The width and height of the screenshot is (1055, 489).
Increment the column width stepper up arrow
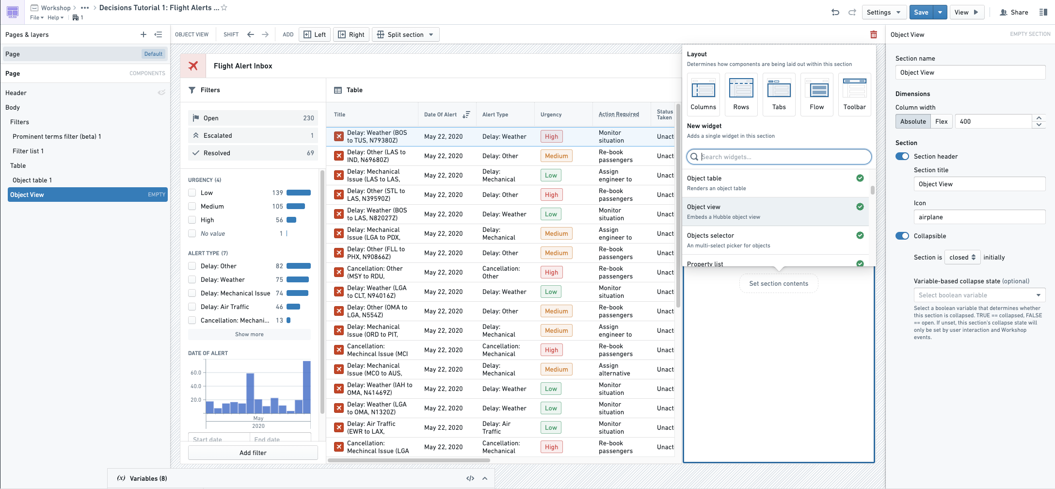[1039, 118]
